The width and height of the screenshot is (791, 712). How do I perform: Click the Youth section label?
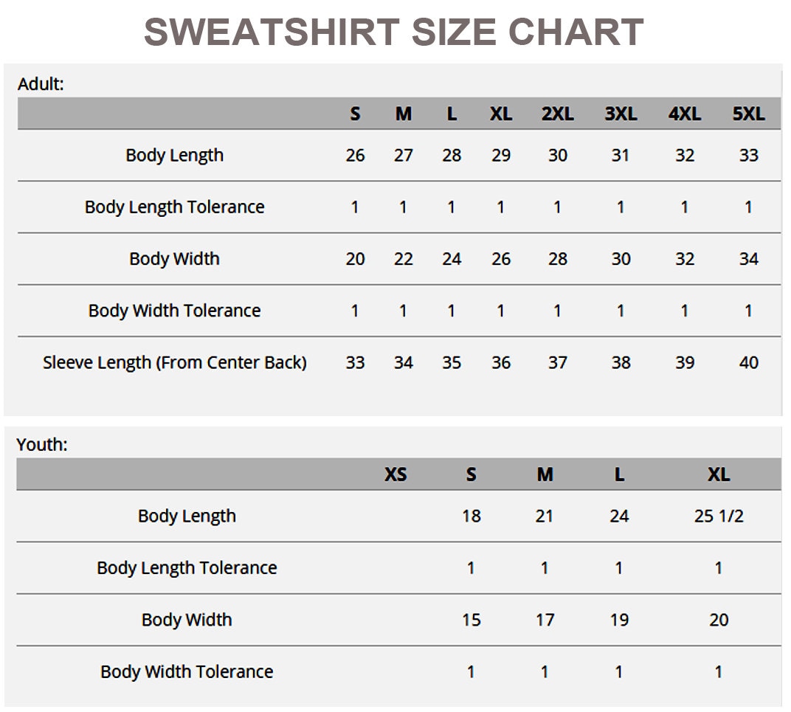pyautogui.click(x=41, y=445)
